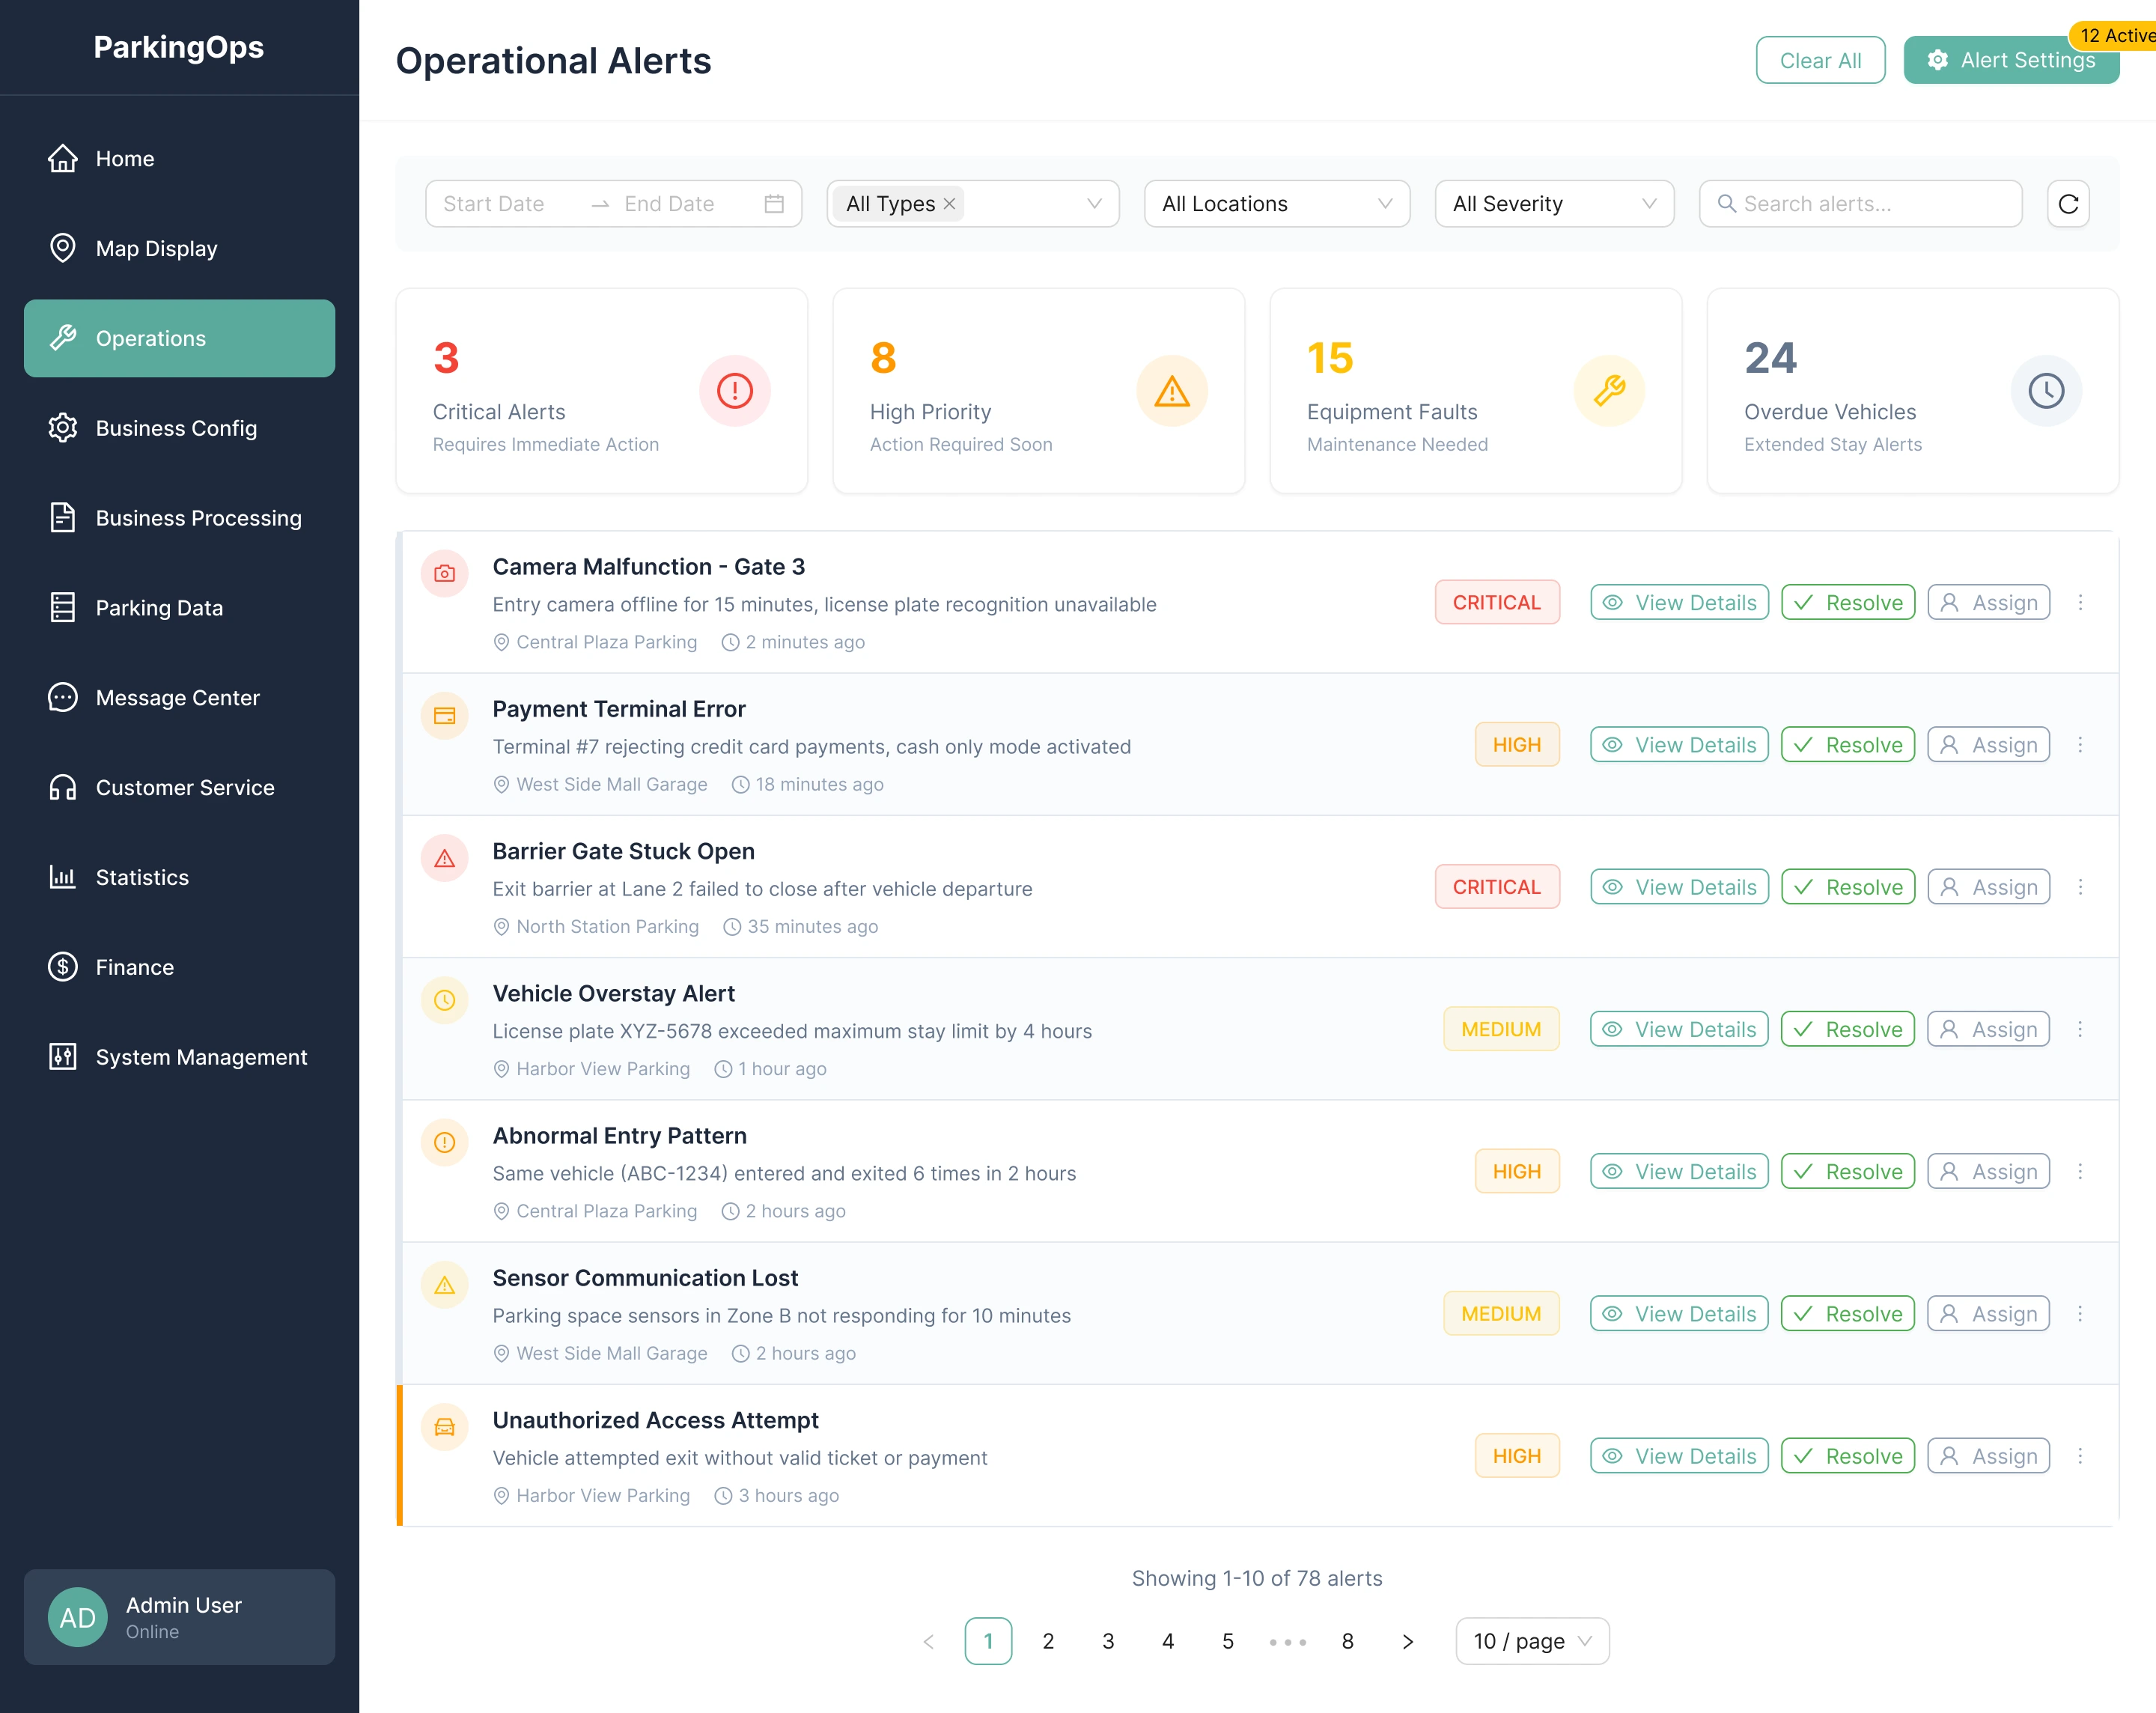The height and width of the screenshot is (1713, 2156).
Task: Open Message Center in the sidebar
Action: [x=177, y=698]
